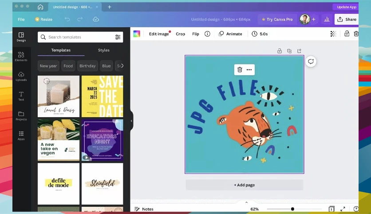Choose the Educators' Night template
The image size is (371, 214).
[x=102, y=140]
